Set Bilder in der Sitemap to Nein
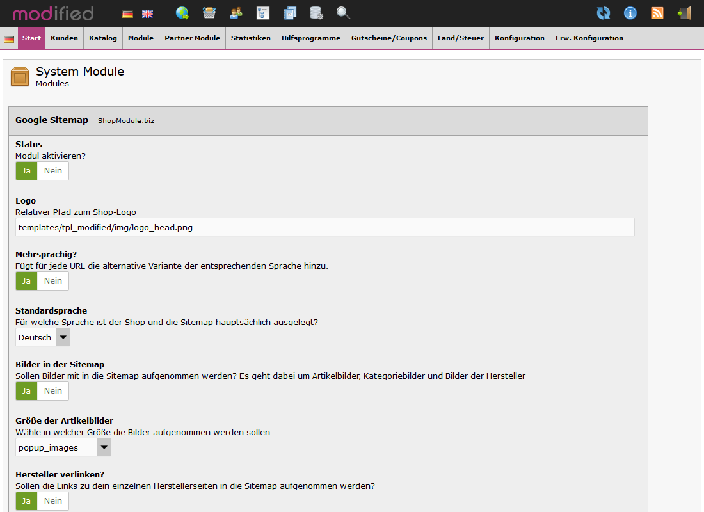 (53, 391)
